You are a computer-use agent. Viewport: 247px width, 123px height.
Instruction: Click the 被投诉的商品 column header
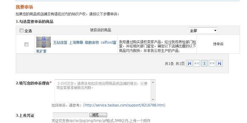tap(100, 30)
